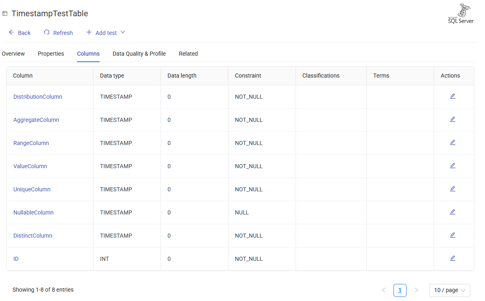Click the table icon beside TimestampTestTable title
The height and width of the screenshot is (301, 485).
point(5,14)
